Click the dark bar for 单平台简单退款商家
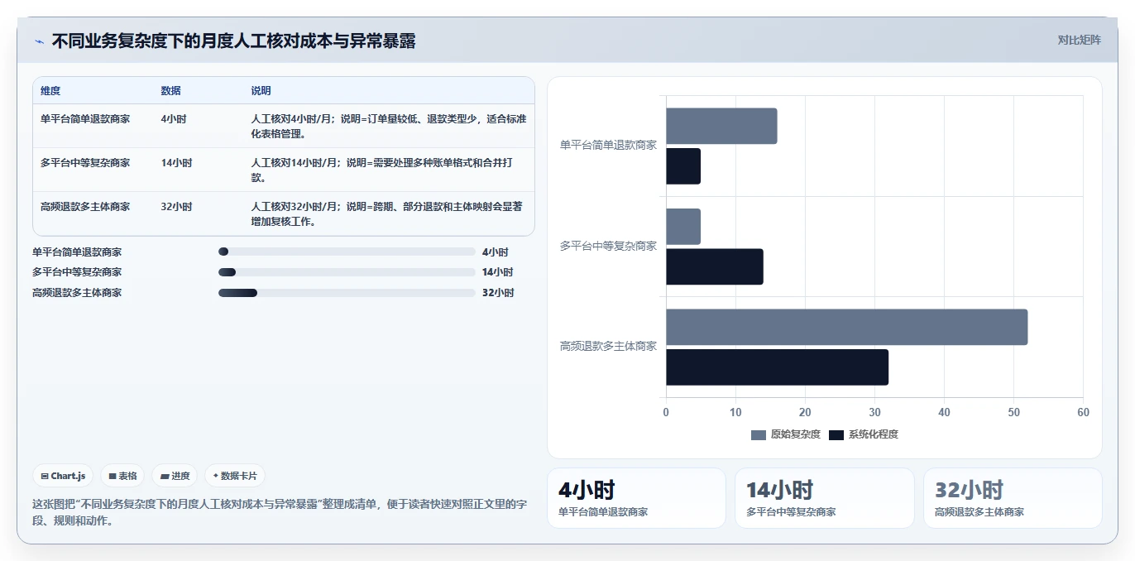This screenshot has width=1135, height=561. [683, 166]
